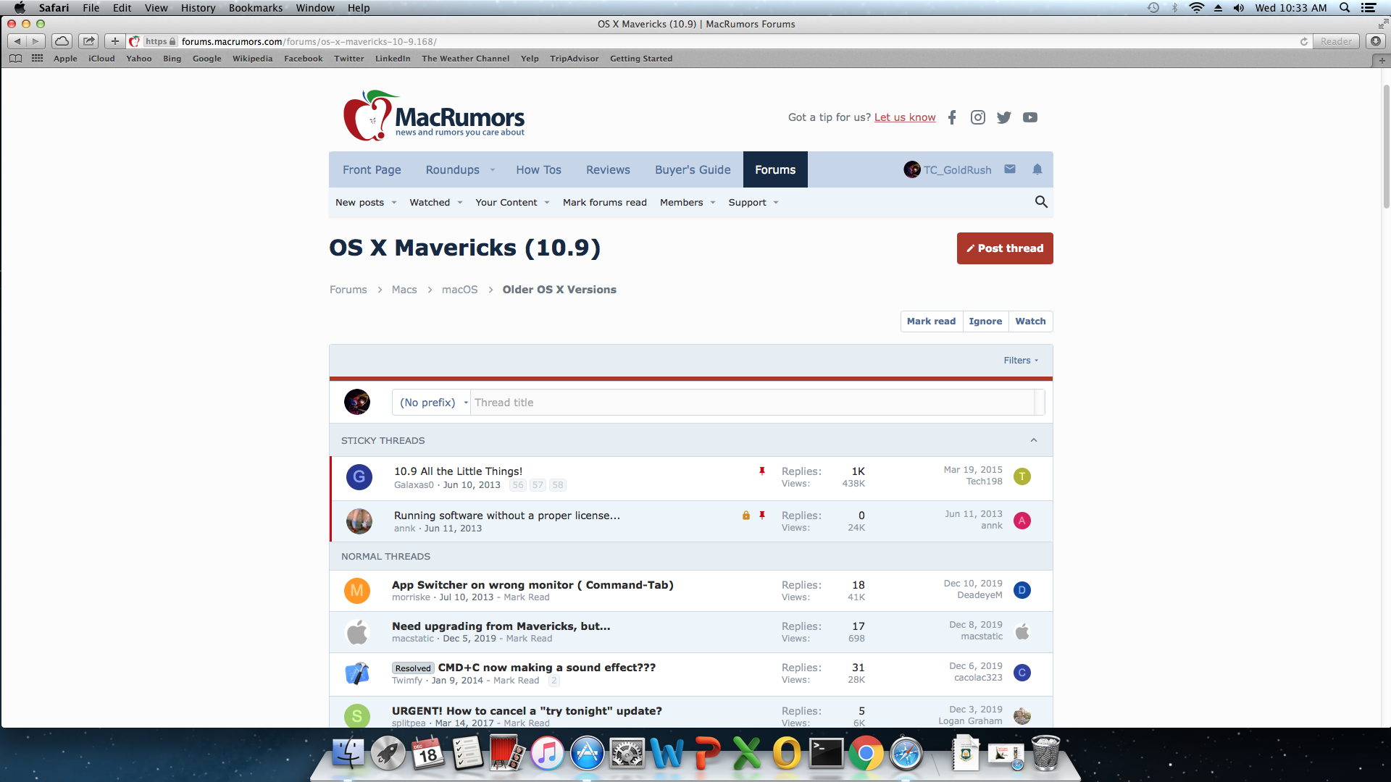Launch Google Chrome from the dock
This screenshot has height=782, width=1391.
point(866,754)
